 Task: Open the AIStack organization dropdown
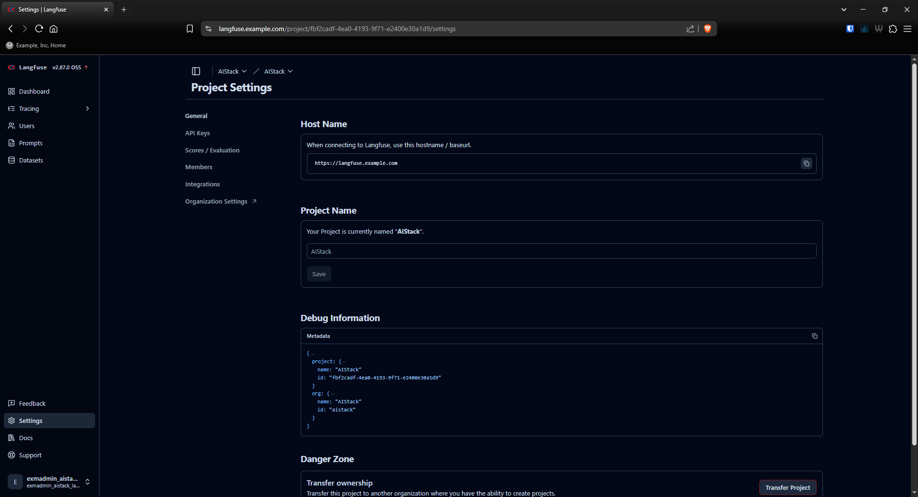(x=232, y=71)
